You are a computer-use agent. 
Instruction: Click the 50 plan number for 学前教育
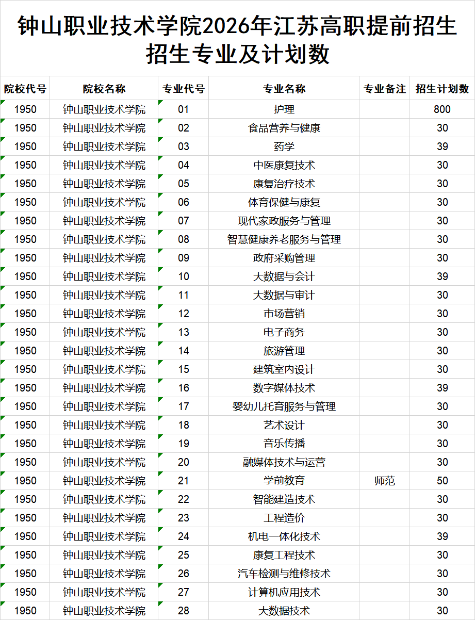click(443, 481)
